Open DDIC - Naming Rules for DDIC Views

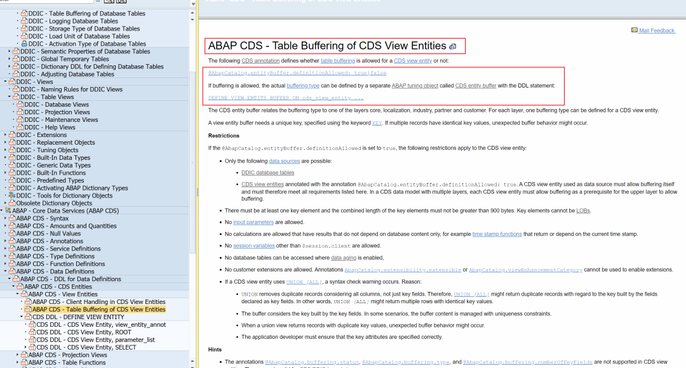tap(71, 89)
